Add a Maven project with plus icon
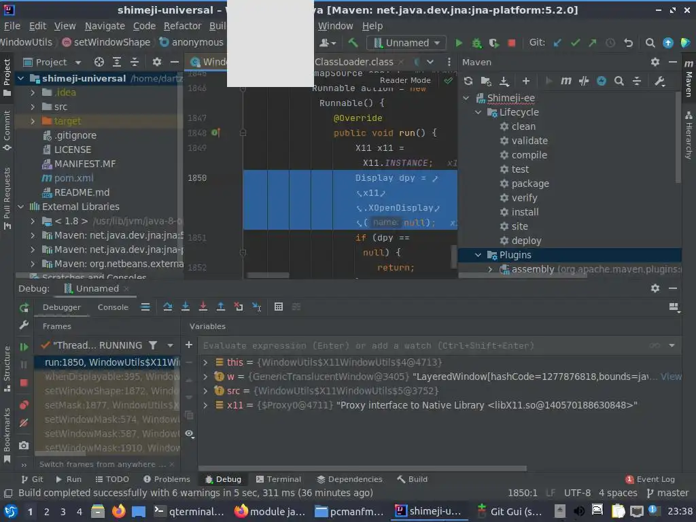Screen dimensions: 696x522 [x=526, y=82]
